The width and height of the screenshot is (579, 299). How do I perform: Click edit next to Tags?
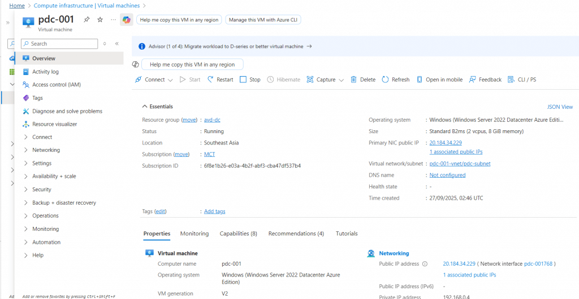160,212
